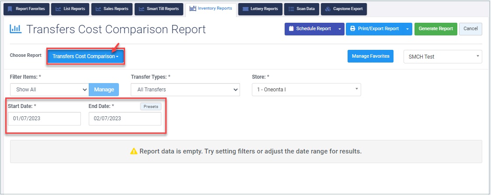The width and height of the screenshot is (491, 195).
Task: Click the calendar icon on Schedule Report
Action: tap(291, 28)
